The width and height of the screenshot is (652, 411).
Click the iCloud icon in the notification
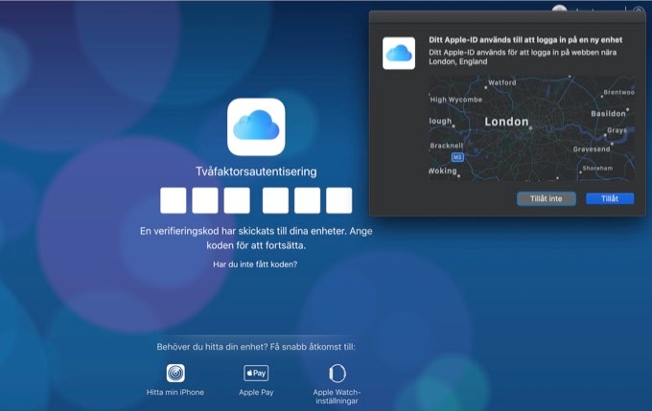[x=398, y=53]
